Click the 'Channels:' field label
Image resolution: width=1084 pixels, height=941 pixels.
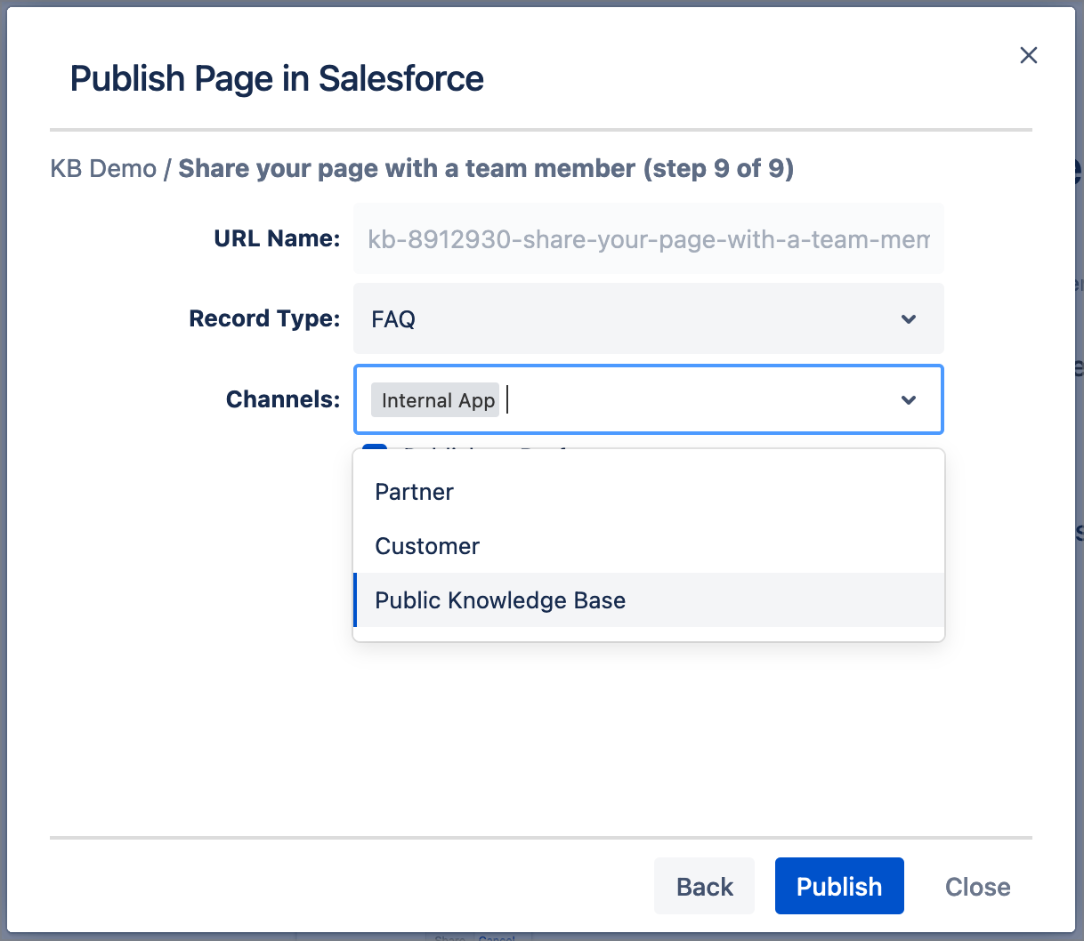click(283, 399)
